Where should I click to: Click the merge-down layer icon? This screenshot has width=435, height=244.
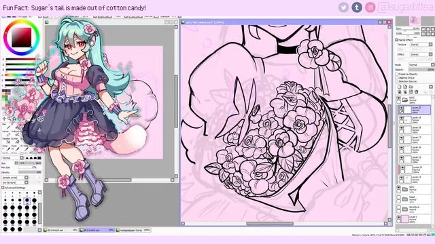(x=405, y=92)
